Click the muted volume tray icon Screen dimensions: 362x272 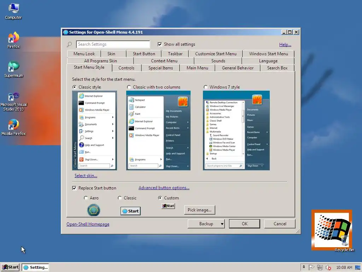point(328,267)
